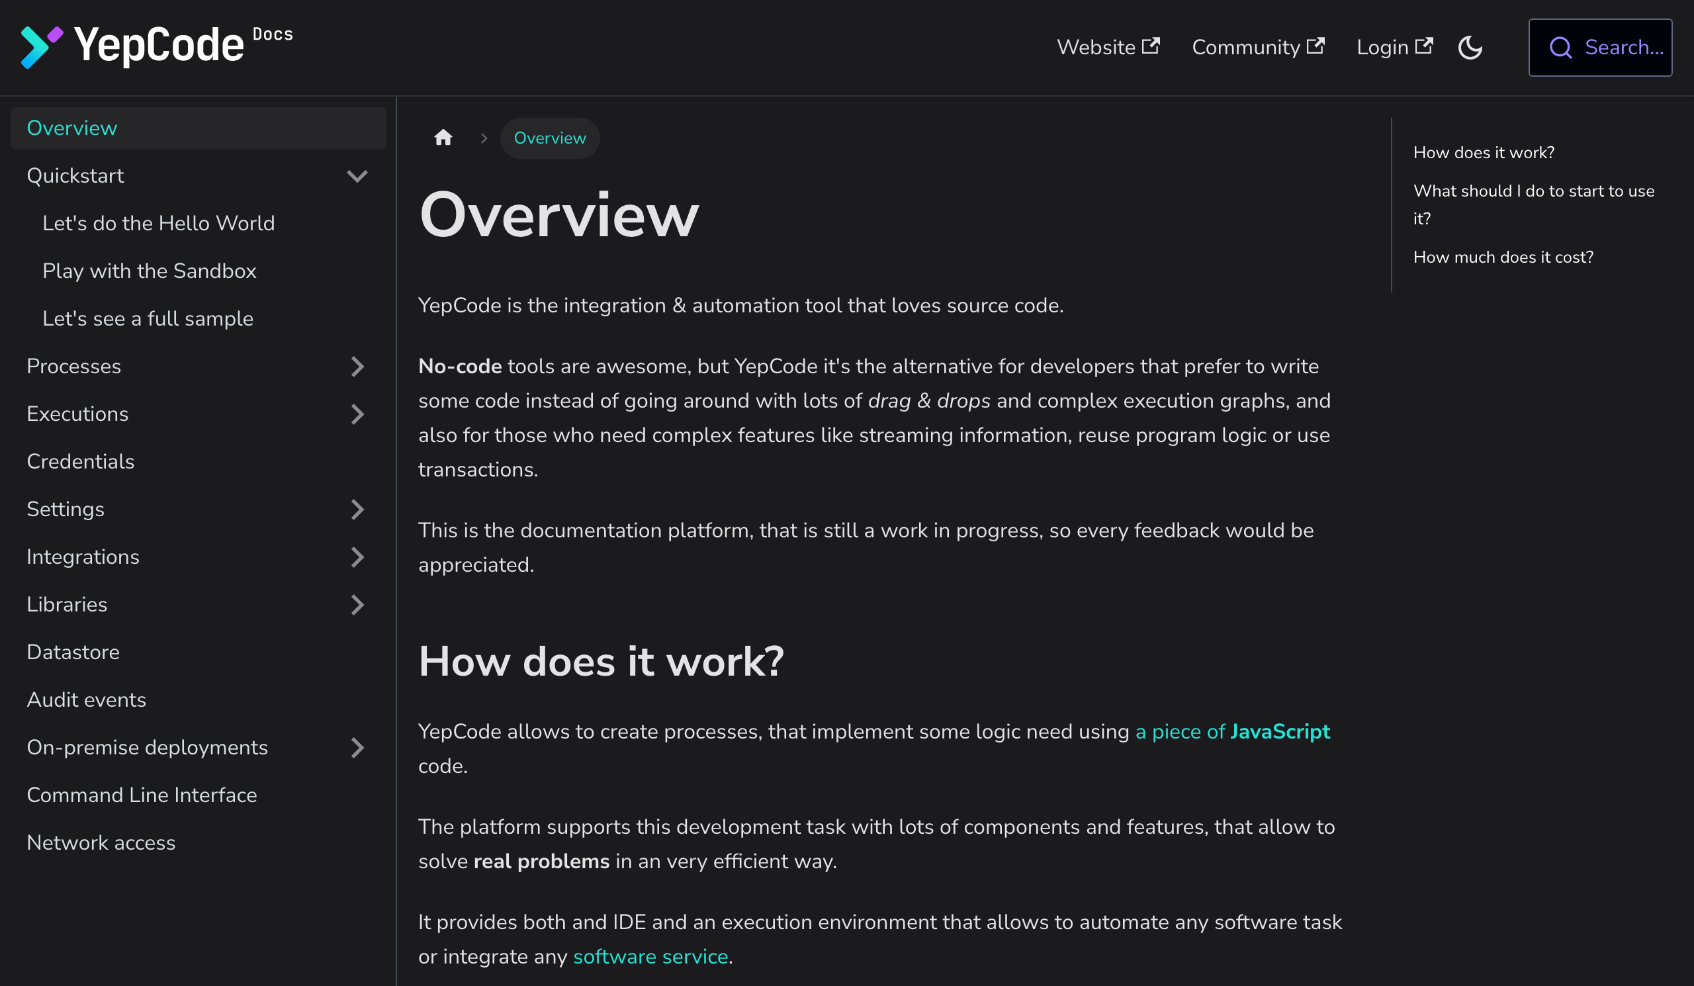Expand the Integrations section chevron
This screenshot has height=986, width=1694.
point(357,557)
